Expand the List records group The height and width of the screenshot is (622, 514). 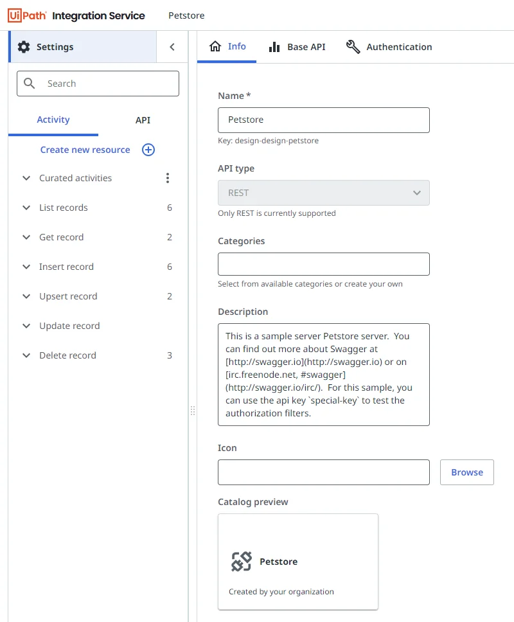(x=26, y=208)
